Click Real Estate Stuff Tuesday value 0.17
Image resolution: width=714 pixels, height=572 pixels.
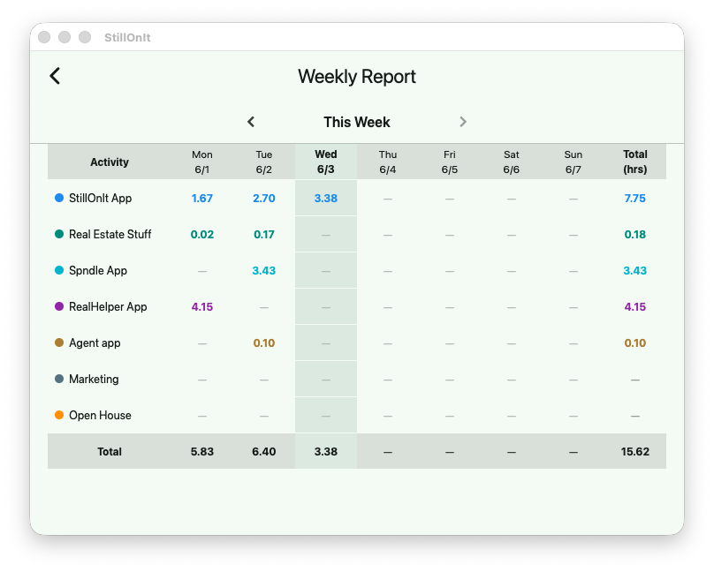264,235
